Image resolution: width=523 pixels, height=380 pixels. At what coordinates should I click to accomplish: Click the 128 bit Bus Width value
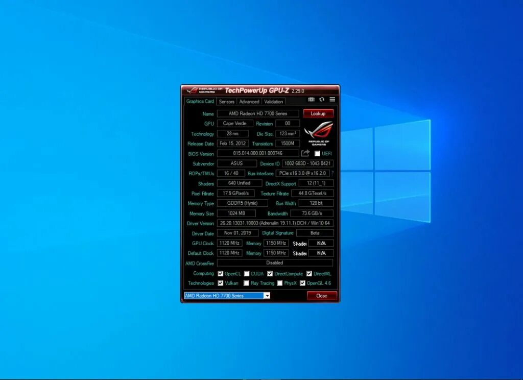pos(316,203)
